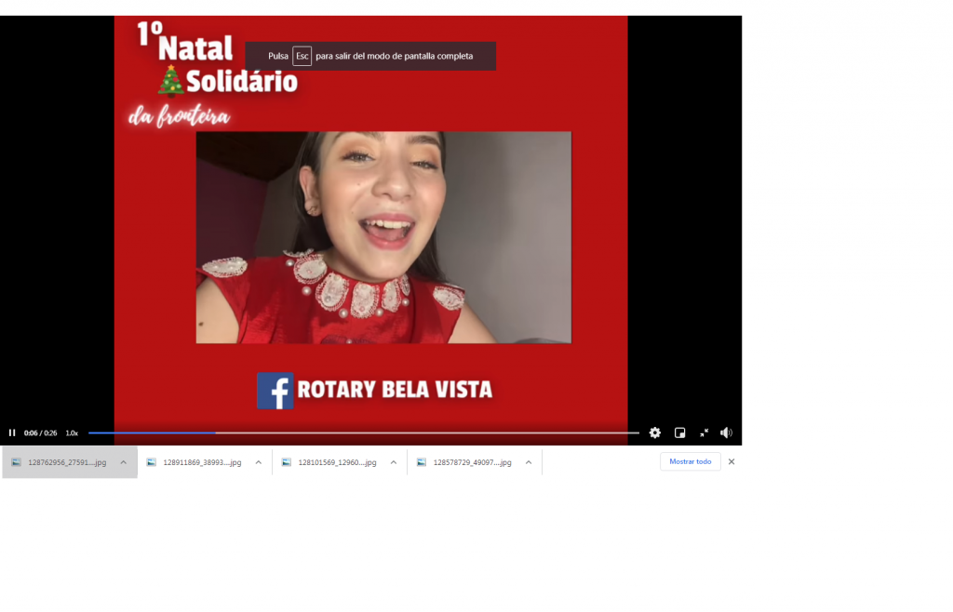
Task: Mute the video volume
Action: (726, 432)
